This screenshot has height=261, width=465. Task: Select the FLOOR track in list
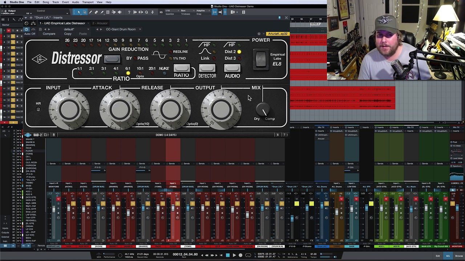tap(29, 151)
